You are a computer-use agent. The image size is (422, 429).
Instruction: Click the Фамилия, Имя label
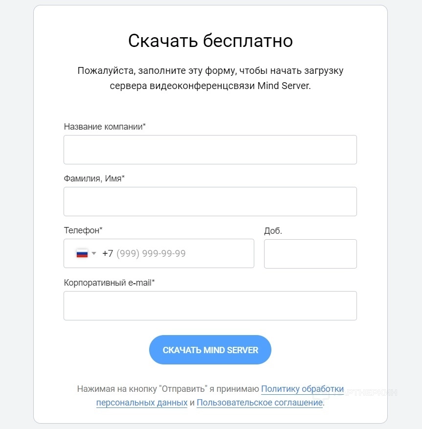pos(94,179)
